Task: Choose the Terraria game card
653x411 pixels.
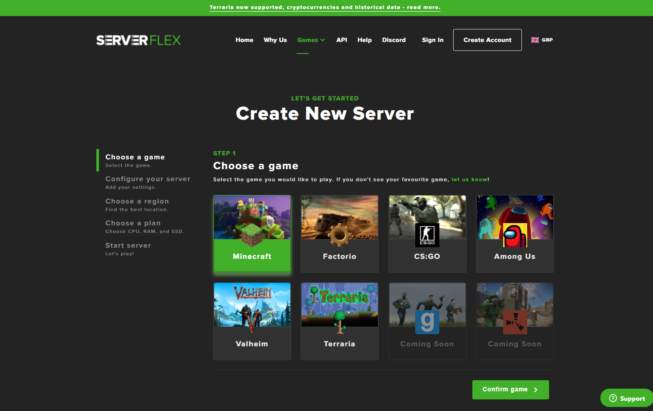Action: tap(339, 321)
